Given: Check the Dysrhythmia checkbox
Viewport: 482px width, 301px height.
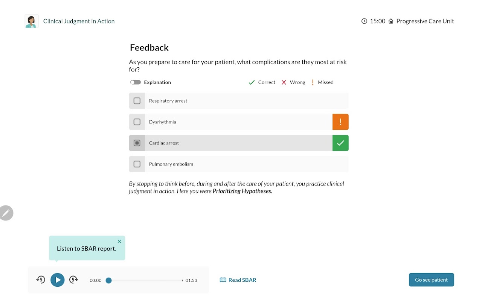Looking at the screenshot, I should pyautogui.click(x=137, y=122).
